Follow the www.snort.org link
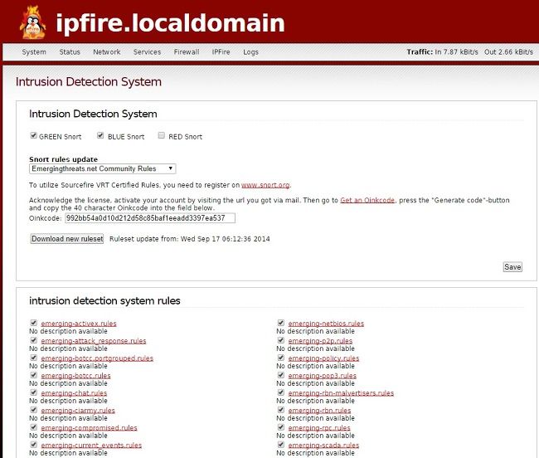The height and width of the screenshot is (458, 539). tap(265, 185)
